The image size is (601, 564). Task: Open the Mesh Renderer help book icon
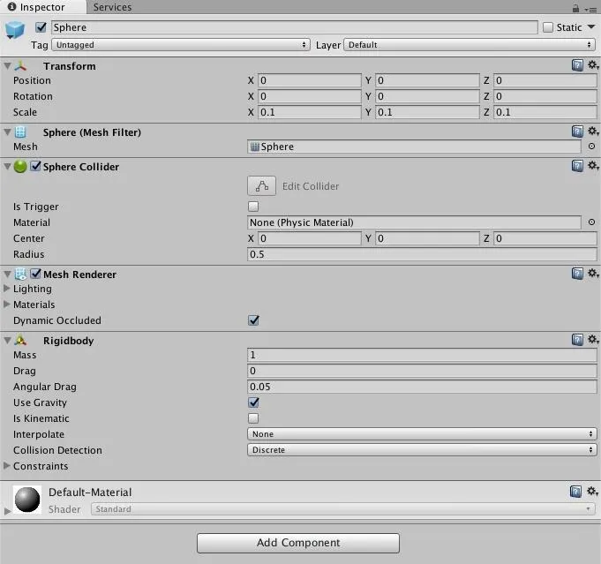pyautogui.click(x=577, y=274)
